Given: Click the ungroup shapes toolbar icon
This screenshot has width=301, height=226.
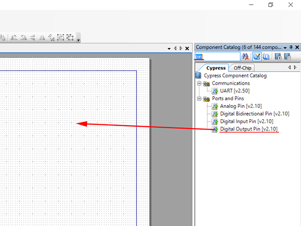Looking at the screenshot, I should tap(70, 37).
